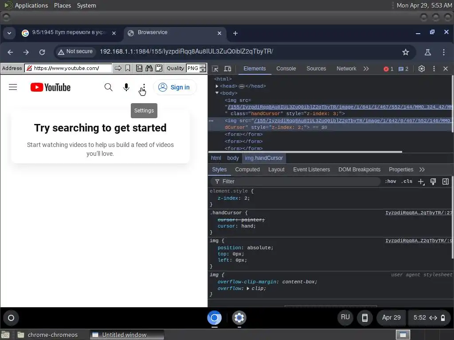The image size is (454, 340).
Task: Click the Styles Filter input field
Action: (x=295, y=182)
